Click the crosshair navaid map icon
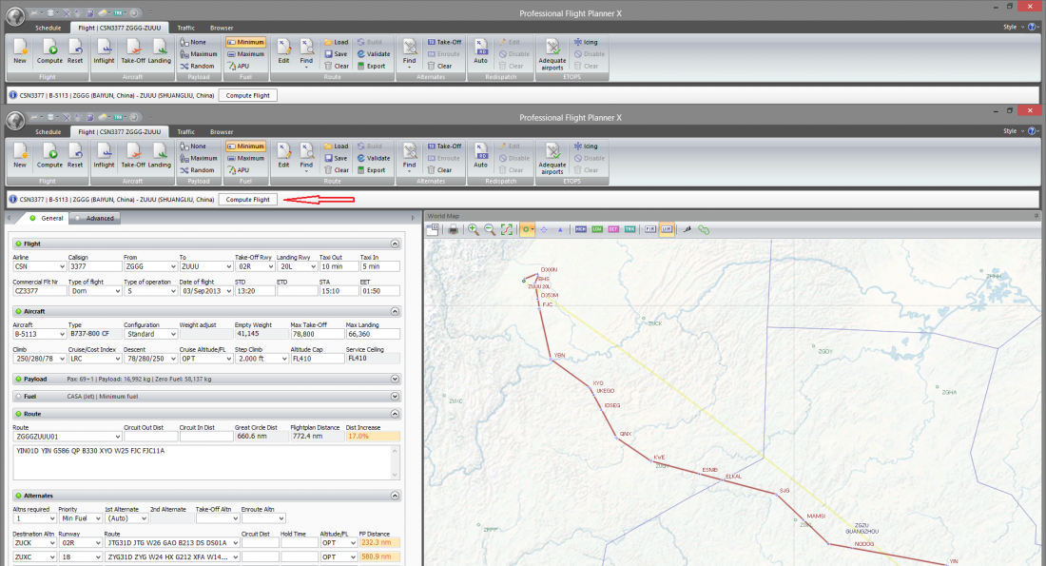The height and width of the screenshot is (566, 1046). coord(544,229)
